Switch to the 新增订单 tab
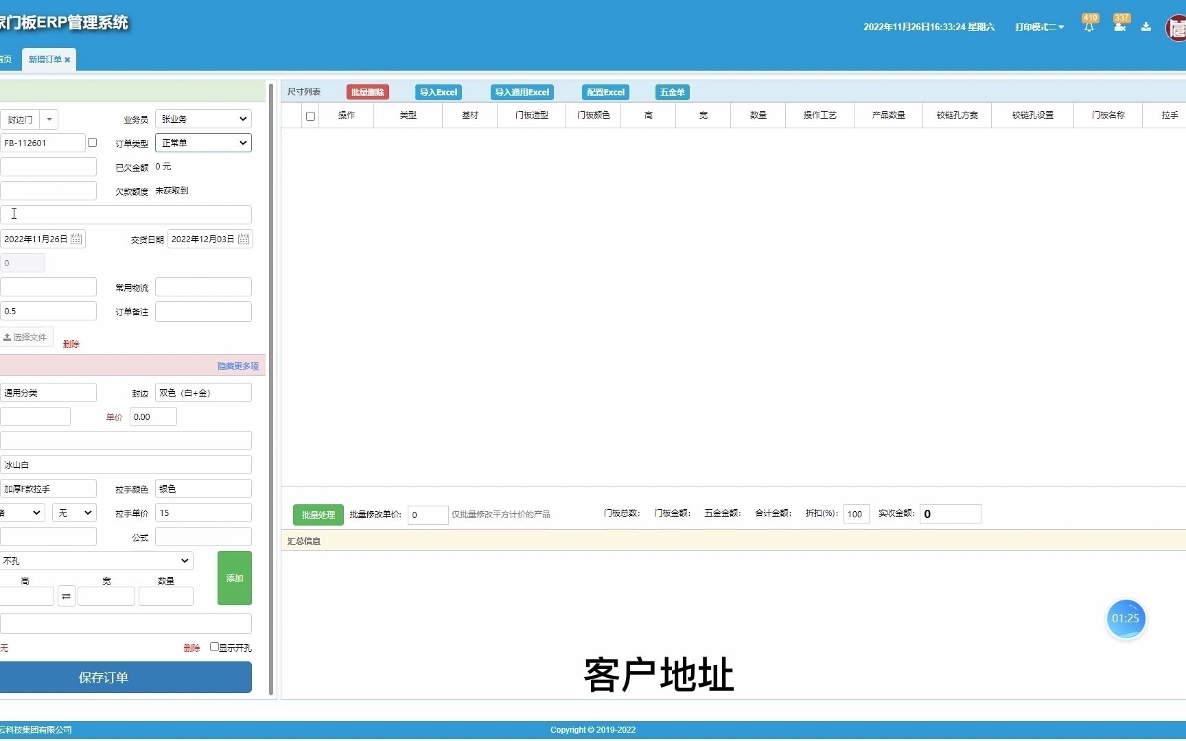 (45, 60)
